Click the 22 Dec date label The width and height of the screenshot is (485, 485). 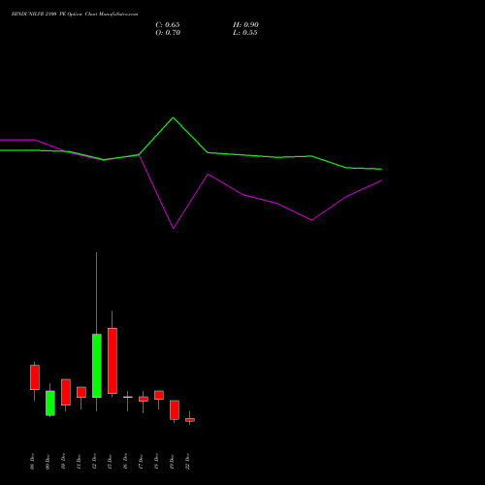point(187,462)
